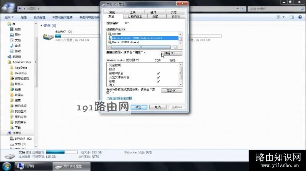Select 库 in the navigation pane

coord(14,24)
